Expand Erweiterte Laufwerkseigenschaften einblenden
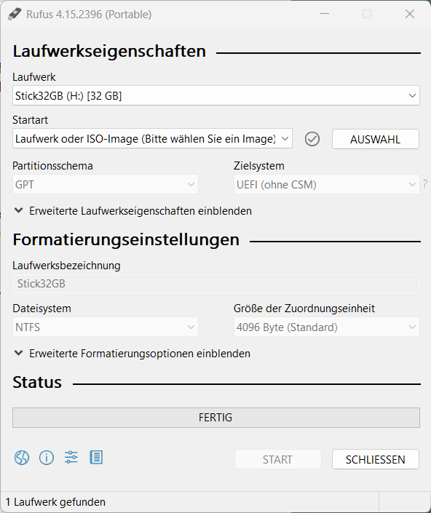This screenshot has width=431, height=513. click(133, 211)
